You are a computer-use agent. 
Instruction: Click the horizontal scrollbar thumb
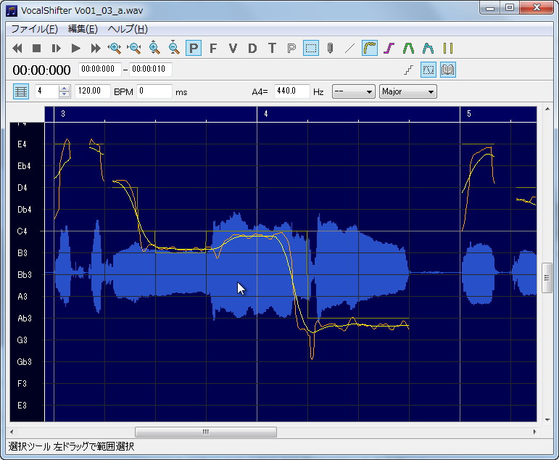(206, 432)
